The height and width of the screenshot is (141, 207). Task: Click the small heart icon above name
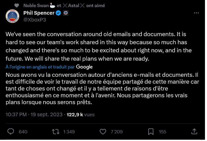16,5
